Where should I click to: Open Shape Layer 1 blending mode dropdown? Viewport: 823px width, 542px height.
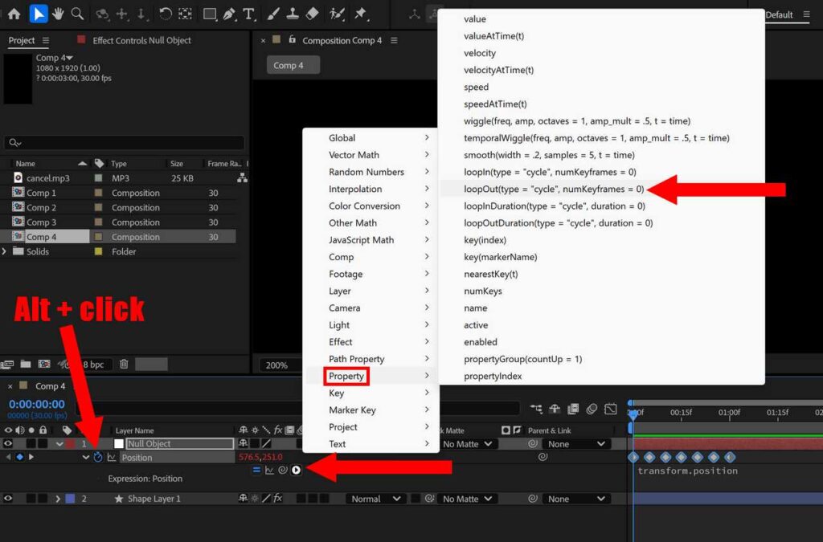point(376,499)
